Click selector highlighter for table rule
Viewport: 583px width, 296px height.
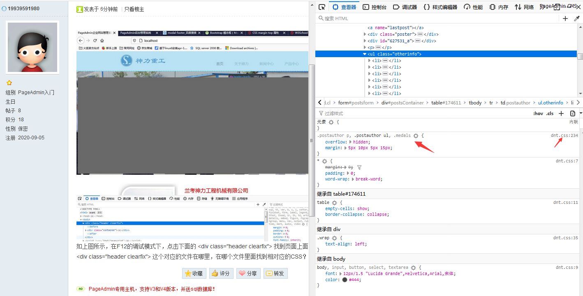point(334,203)
